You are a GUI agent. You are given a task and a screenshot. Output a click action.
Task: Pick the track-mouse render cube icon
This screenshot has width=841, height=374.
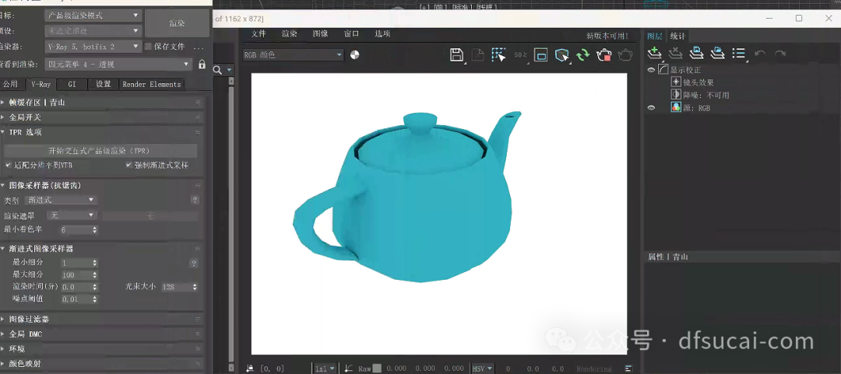coord(561,54)
